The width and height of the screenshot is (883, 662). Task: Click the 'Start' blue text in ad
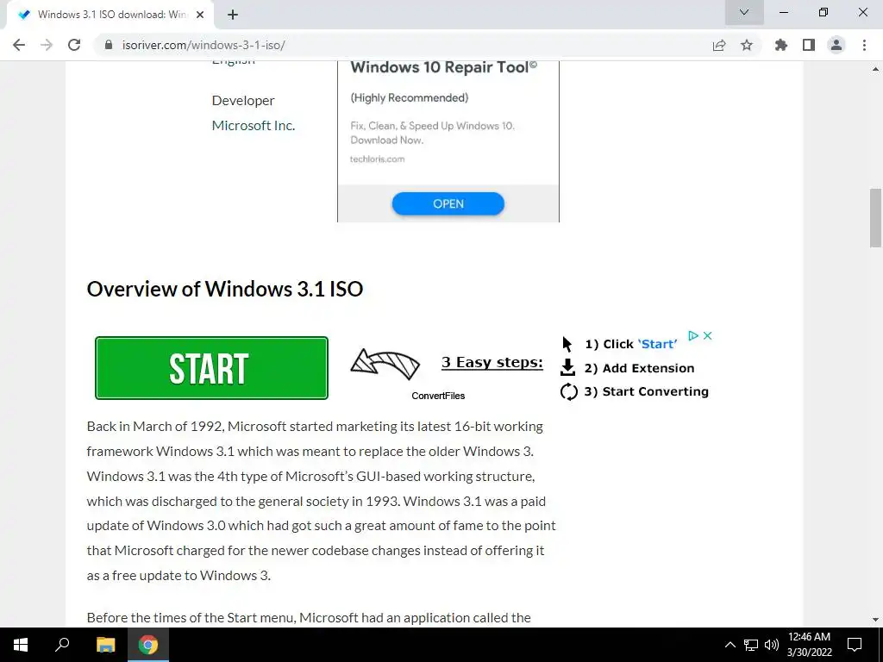point(657,344)
